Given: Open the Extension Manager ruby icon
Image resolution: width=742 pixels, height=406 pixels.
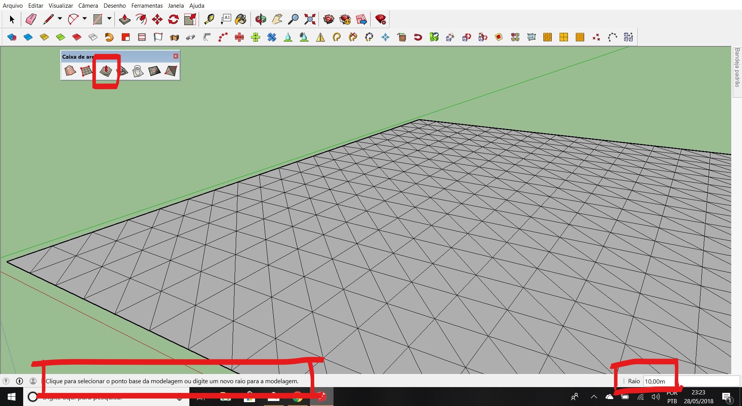Looking at the screenshot, I should click(381, 19).
